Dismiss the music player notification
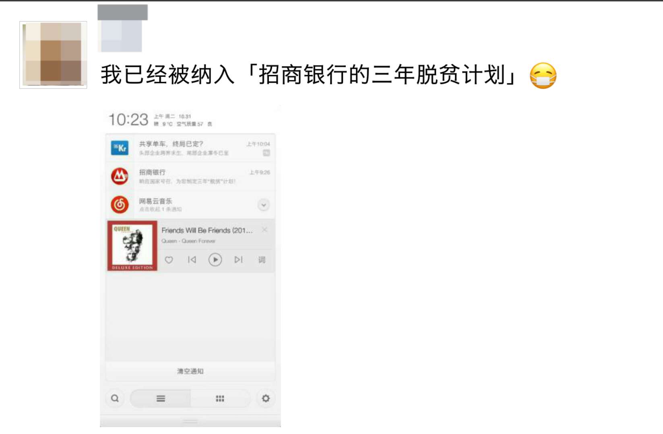Screen dimensions: 663x434 [264, 229]
